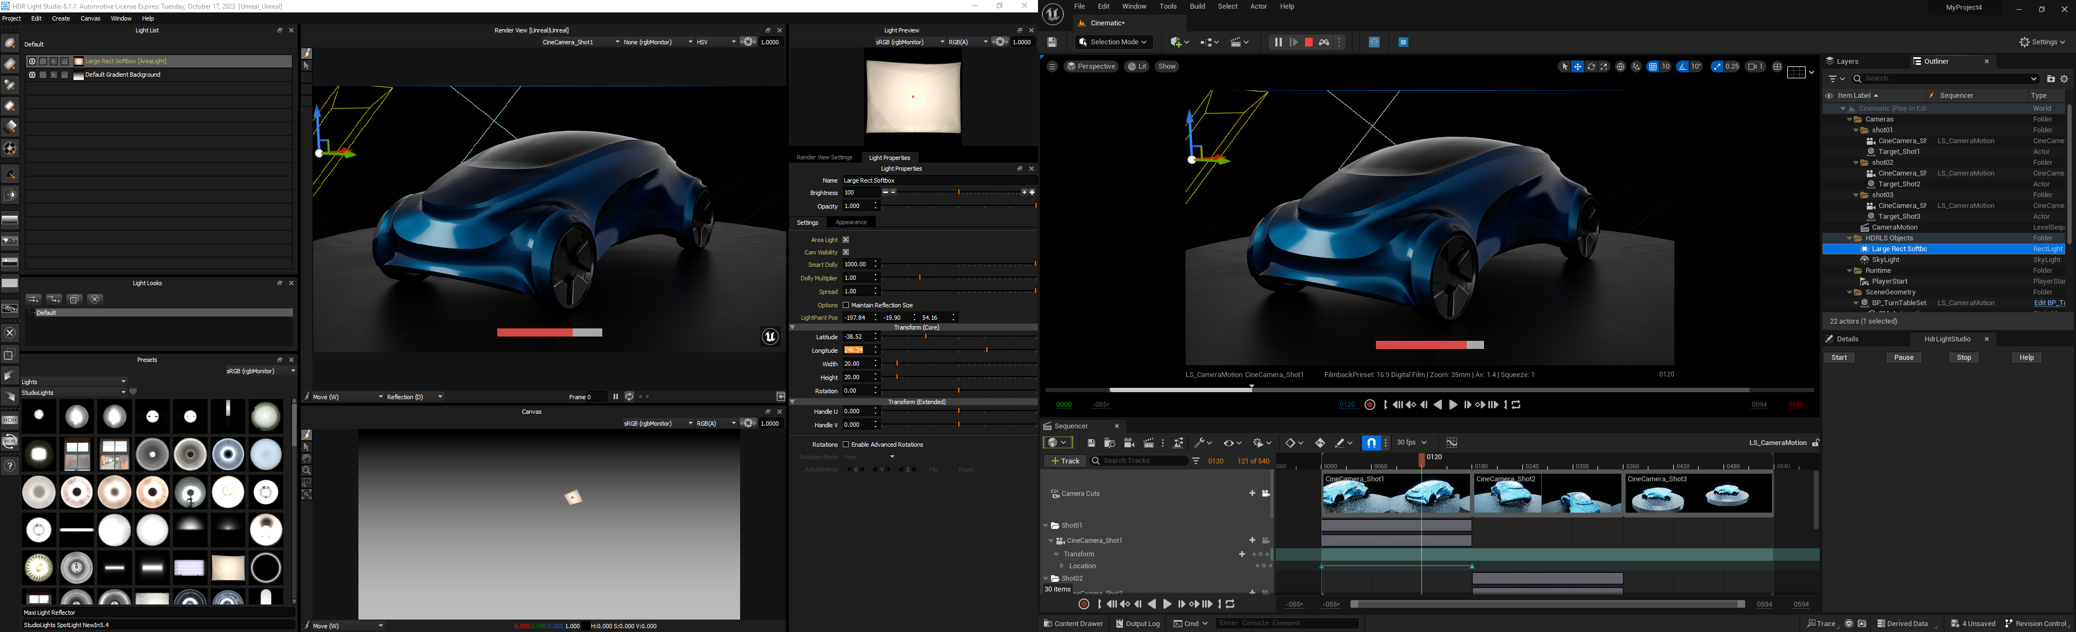Open Sequencer 30 fps dropdown
This screenshot has width=2076, height=632.
1411,443
